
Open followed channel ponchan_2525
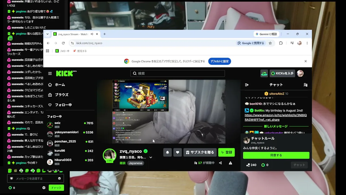tap(70, 143)
